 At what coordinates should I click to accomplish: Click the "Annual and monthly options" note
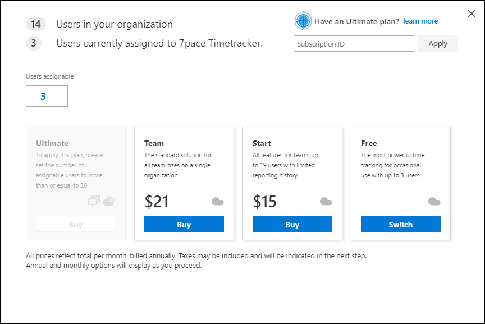click(114, 266)
